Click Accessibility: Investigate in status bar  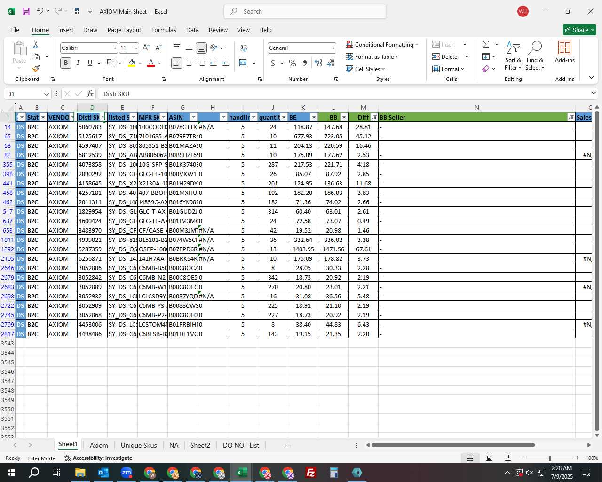pos(98,458)
